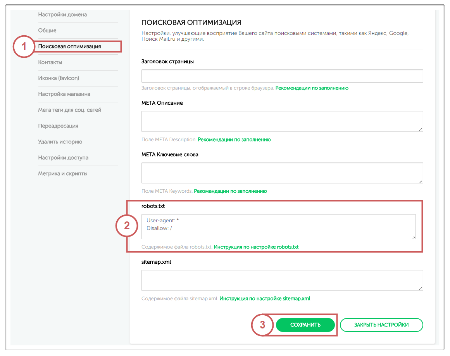Select Общие settings section
This screenshot has height=356, width=450.
pyautogui.click(x=47, y=31)
